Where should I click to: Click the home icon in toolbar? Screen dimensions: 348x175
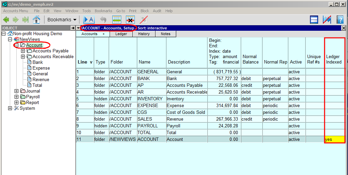click(x=36, y=20)
